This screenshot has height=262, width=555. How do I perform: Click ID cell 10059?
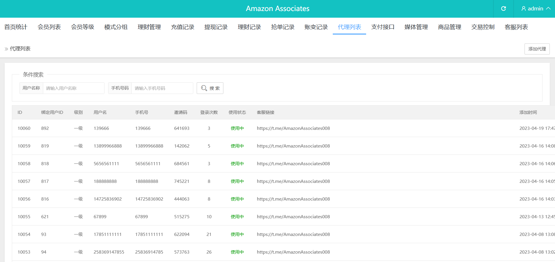(24, 146)
